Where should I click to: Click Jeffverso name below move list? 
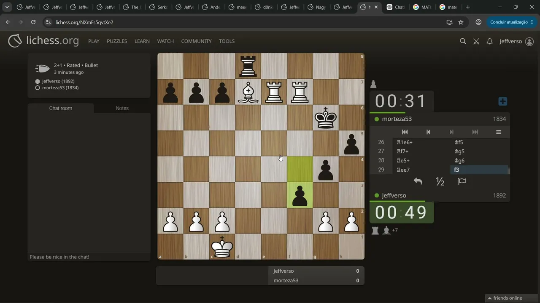coord(394,196)
